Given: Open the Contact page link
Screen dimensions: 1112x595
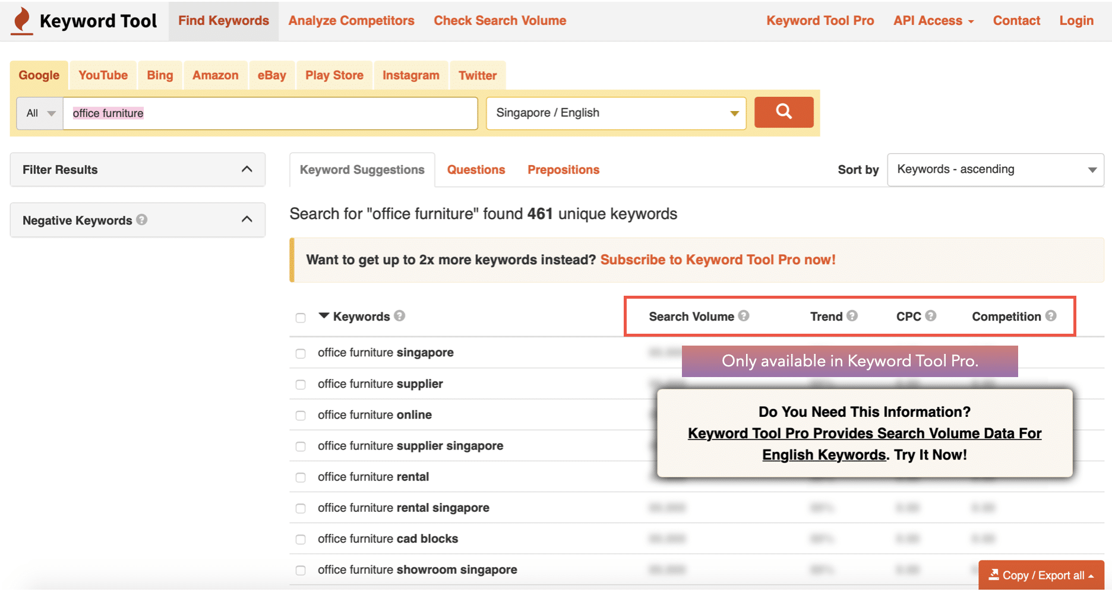Looking at the screenshot, I should (x=1016, y=21).
